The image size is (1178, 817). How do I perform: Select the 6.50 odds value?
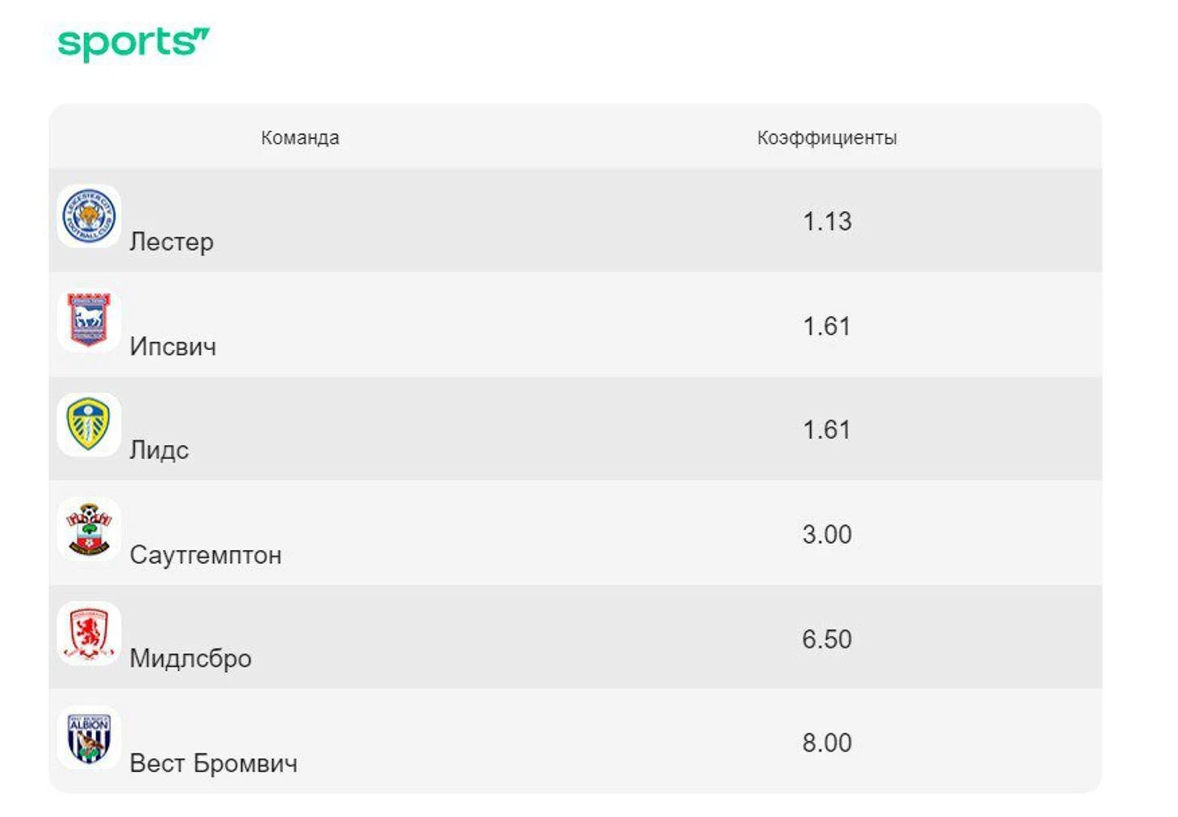[827, 639]
